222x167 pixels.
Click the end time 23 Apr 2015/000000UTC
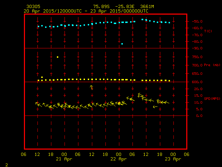(x=119, y=11)
